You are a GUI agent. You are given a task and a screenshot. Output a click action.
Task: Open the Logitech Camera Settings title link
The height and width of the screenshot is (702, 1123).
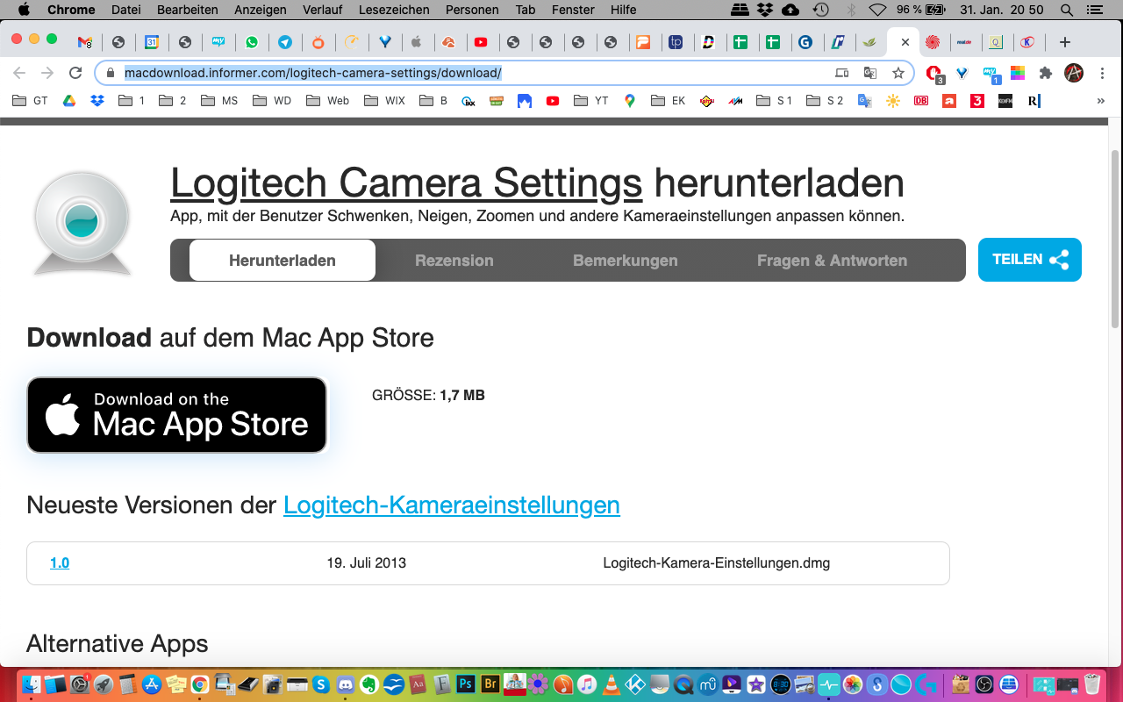pyautogui.click(x=406, y=183)
